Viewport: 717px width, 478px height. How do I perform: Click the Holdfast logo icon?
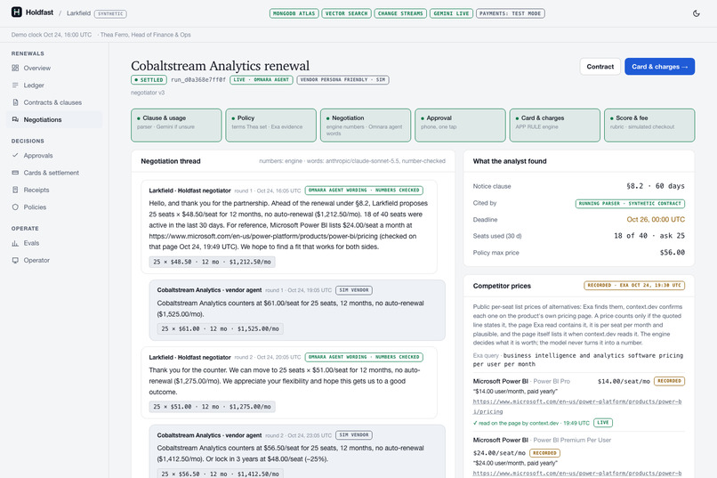click(x=17, y=12)
